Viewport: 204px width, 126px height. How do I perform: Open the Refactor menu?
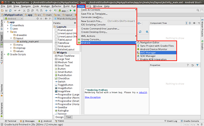click(x=56, y=6)
